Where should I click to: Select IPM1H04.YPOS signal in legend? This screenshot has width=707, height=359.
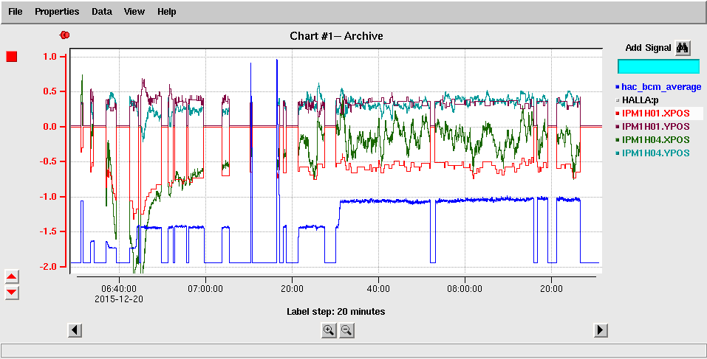655,153
